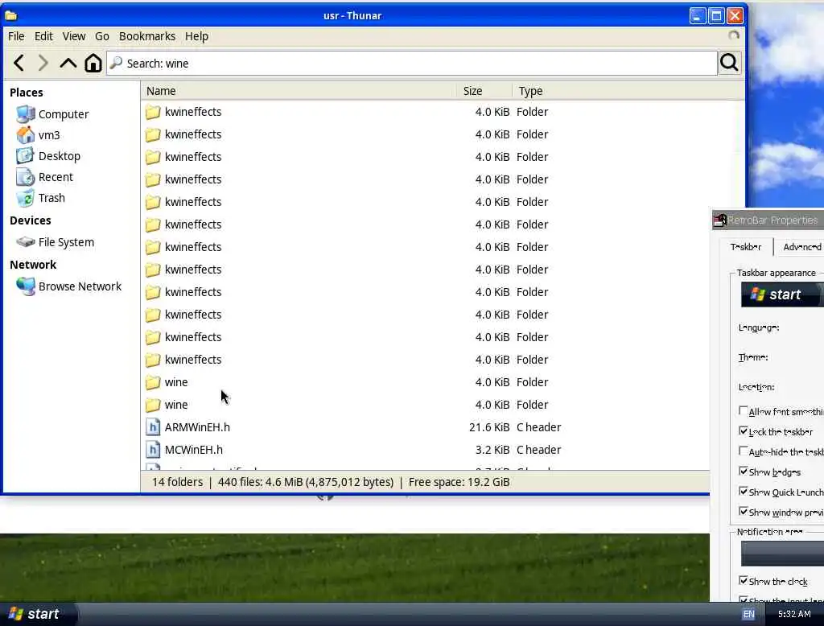Screen dimensions: 824x626
Task: Select the ARMWinEH.h header file icon
Action: pyautogui.click(x=152, y=427)
